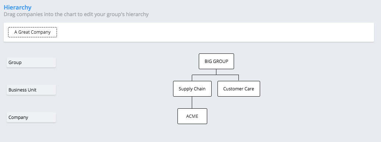Click the connector stub above Customer Care
The image size is (381, 142).
click(x=238, y=78)
